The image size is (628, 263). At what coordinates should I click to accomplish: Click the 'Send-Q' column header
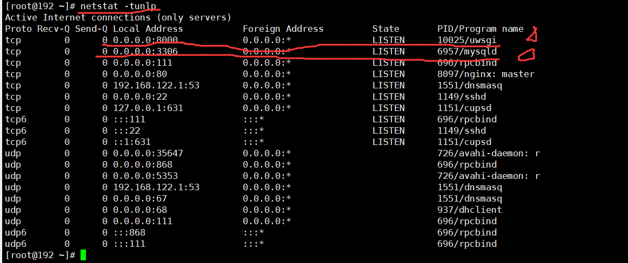point(91,29)
